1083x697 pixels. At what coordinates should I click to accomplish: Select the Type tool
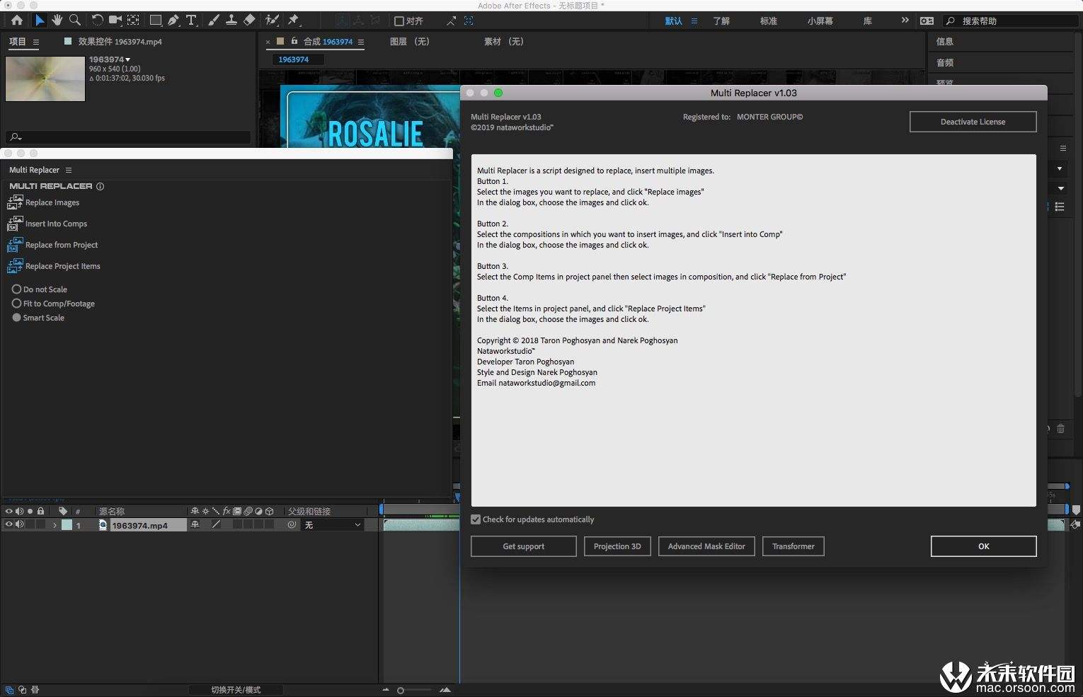tap(191, 21)
